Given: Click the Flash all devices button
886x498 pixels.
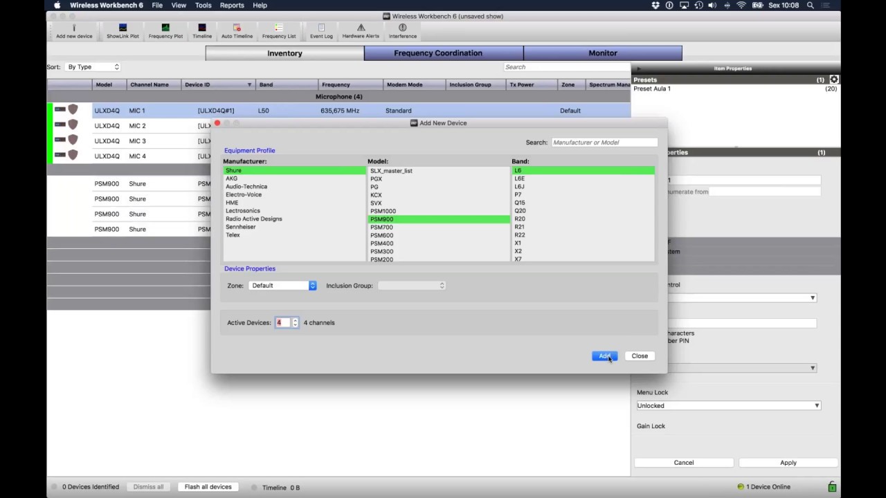Looking at the screenshot, I should [x=208, y=487].
